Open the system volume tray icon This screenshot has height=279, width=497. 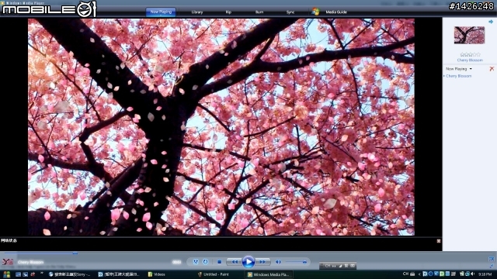[473, 274]
